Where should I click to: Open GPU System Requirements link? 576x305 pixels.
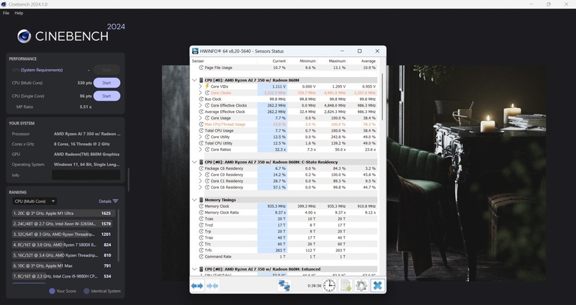42,70
